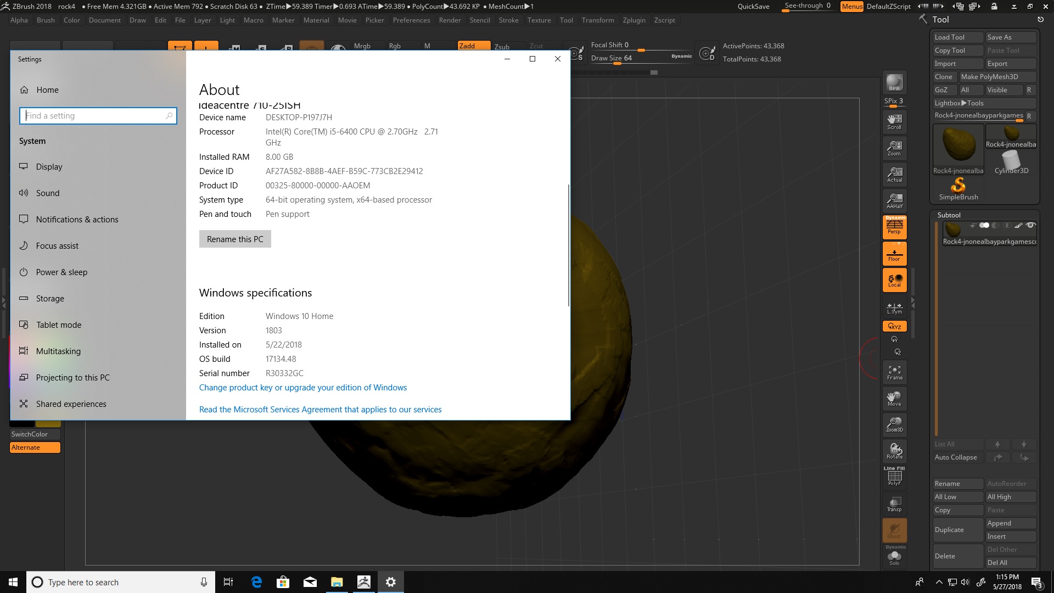This screenshot has height=593, width=1054.
Task: Click the QuickSave button
Action: 753,7
